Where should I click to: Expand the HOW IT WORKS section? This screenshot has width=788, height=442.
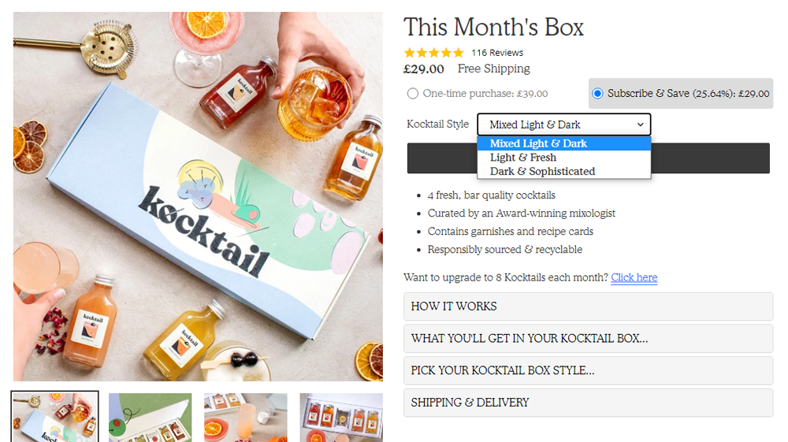click(588, 306)
